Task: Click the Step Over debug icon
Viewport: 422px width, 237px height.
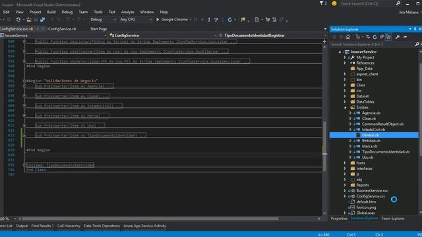Action: click(x=216, y=20)
